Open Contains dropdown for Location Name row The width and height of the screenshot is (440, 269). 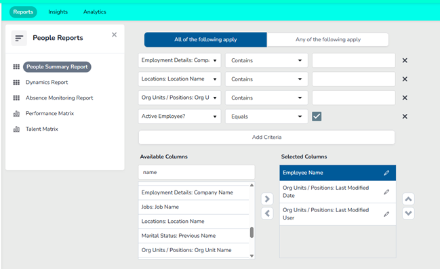(x=266, y=79)
